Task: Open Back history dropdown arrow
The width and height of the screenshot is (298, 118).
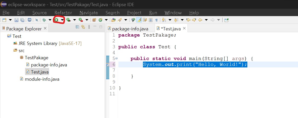Action: click(206, 20)
